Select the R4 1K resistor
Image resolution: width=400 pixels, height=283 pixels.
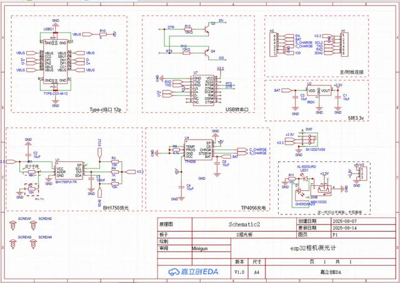point(114,172)
